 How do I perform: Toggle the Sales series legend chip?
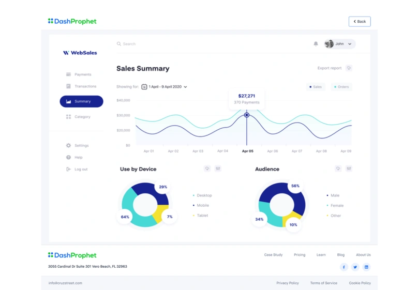click(316, 87)
